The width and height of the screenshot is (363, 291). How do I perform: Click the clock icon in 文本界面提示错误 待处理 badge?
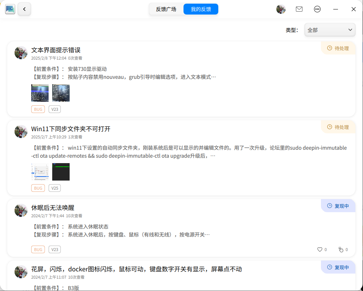pyautogui.click(x=329, y=48)
